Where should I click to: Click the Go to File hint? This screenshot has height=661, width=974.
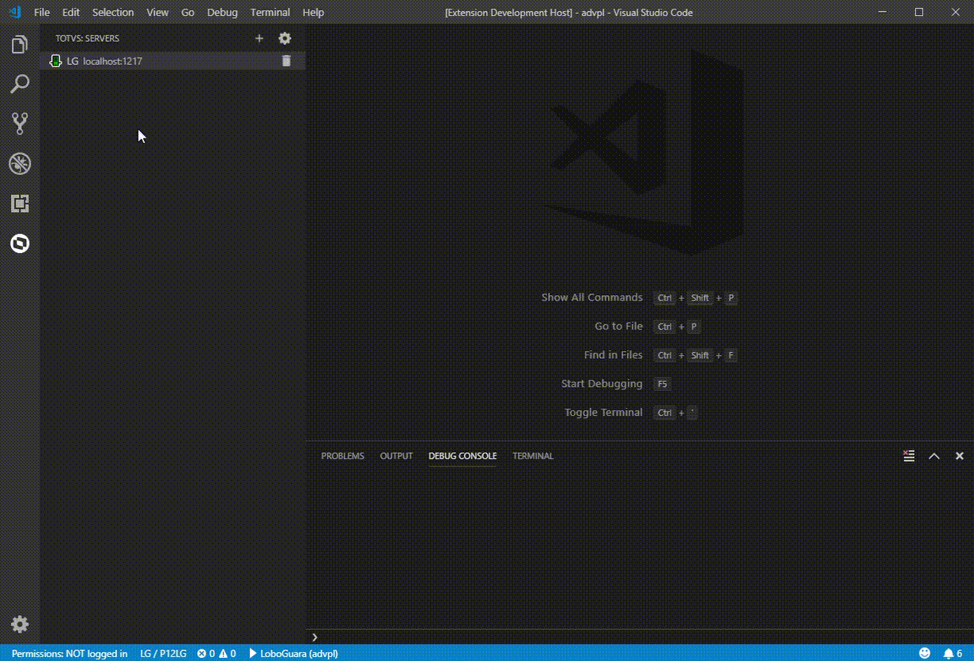618,326
